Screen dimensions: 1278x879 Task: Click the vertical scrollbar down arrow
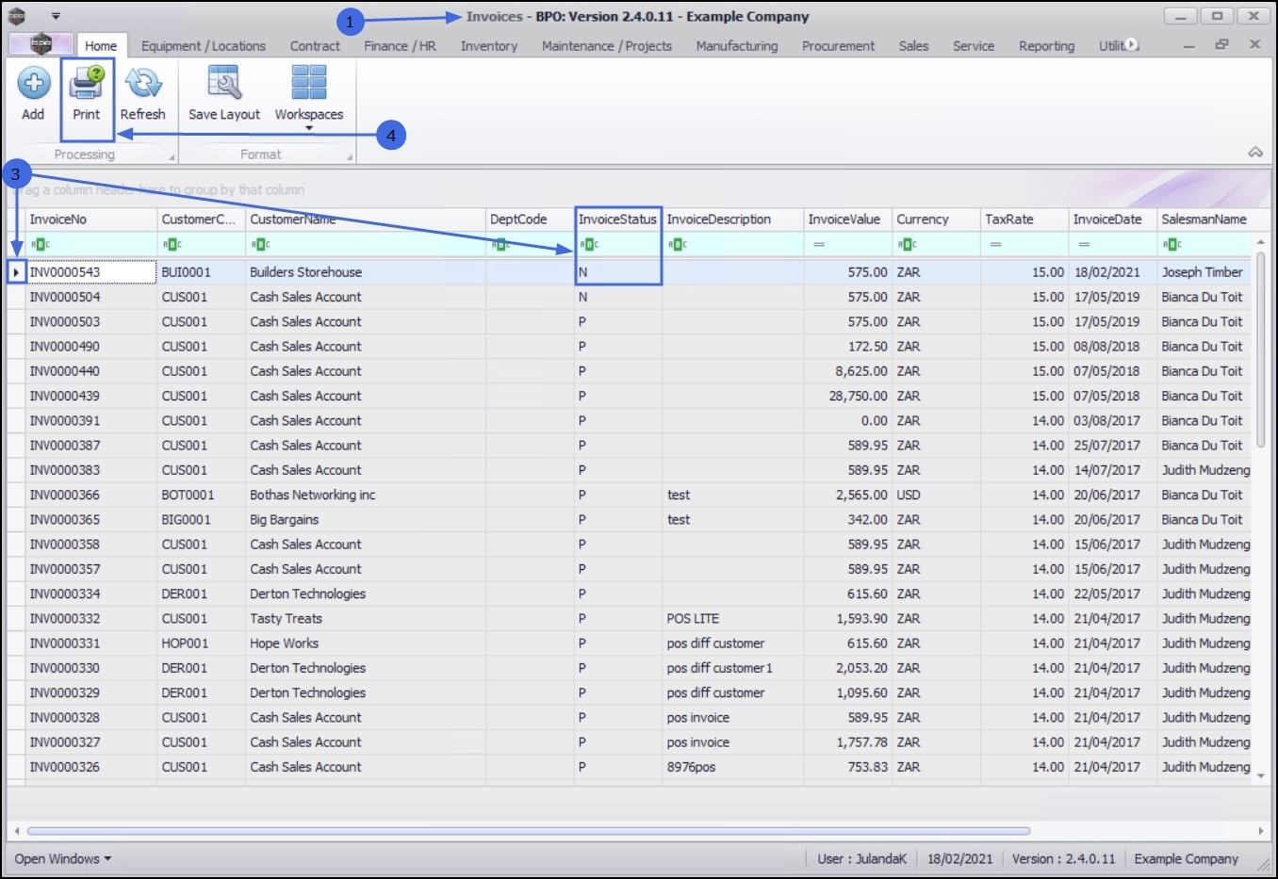click(x=1261, y=776)
